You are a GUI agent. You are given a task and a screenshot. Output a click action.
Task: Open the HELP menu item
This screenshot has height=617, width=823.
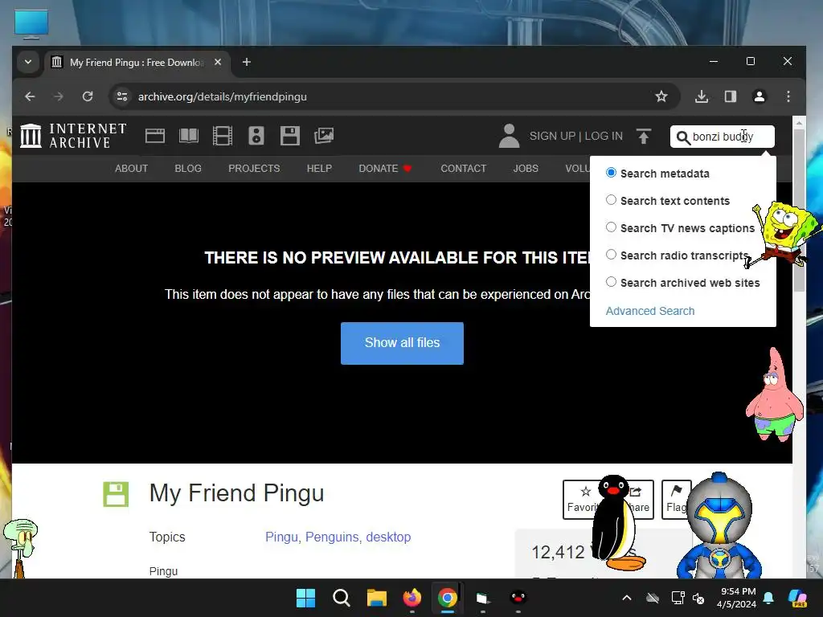click(319, 169)
